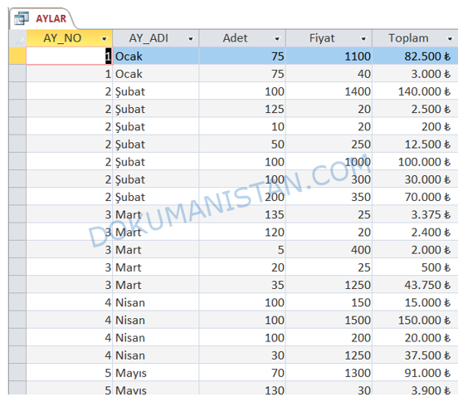The image size is (463, 402).
Task: Click the row selector of the first Ocak row
Action: [17, 56]
